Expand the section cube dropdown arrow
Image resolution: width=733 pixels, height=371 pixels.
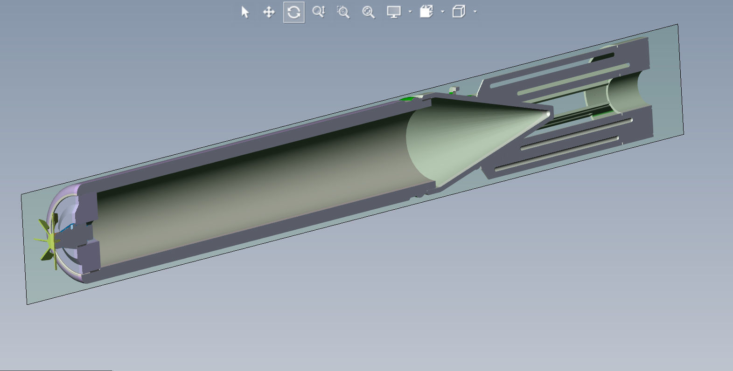pyautogui.click(x=443, y=12)
